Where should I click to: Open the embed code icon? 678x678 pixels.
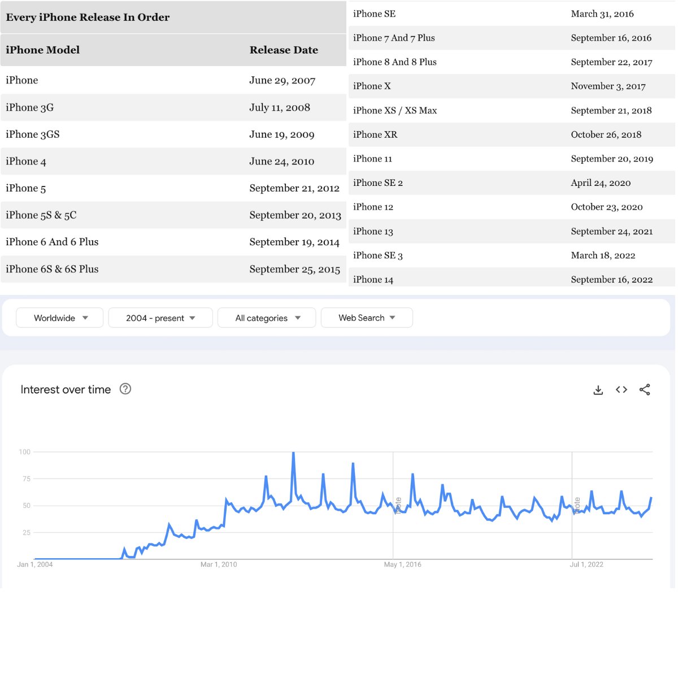pos(621,389)
